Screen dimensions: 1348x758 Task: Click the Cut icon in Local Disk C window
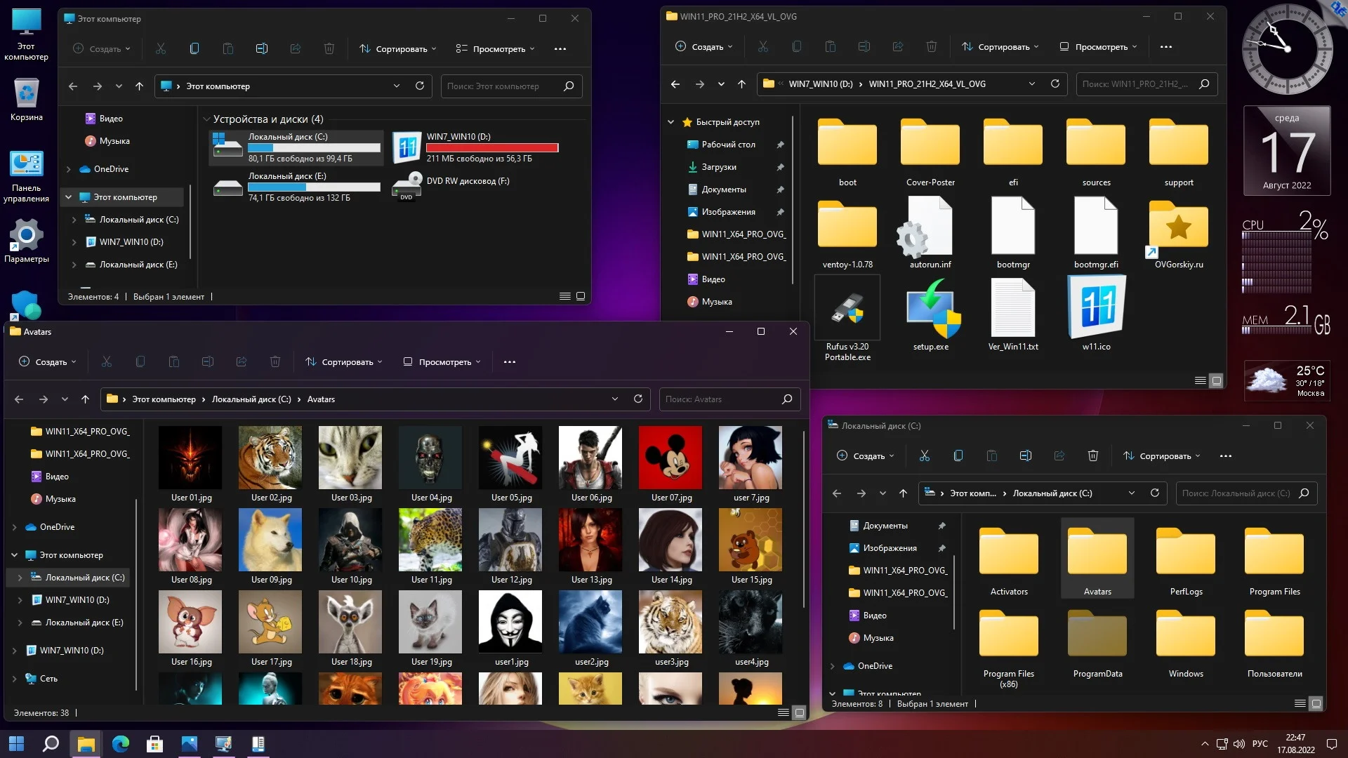[x=925, y=456]
